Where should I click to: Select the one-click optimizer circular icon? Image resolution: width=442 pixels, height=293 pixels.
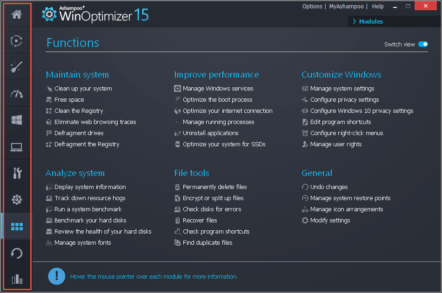[x=16, y=41]
